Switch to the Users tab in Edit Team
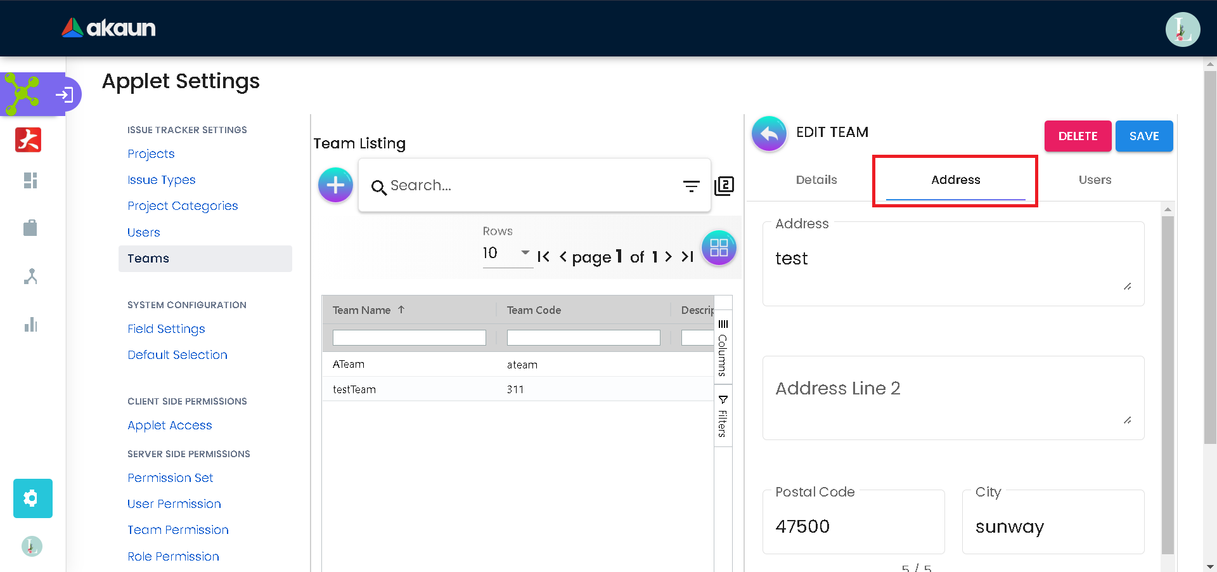 click(1095, 180)
